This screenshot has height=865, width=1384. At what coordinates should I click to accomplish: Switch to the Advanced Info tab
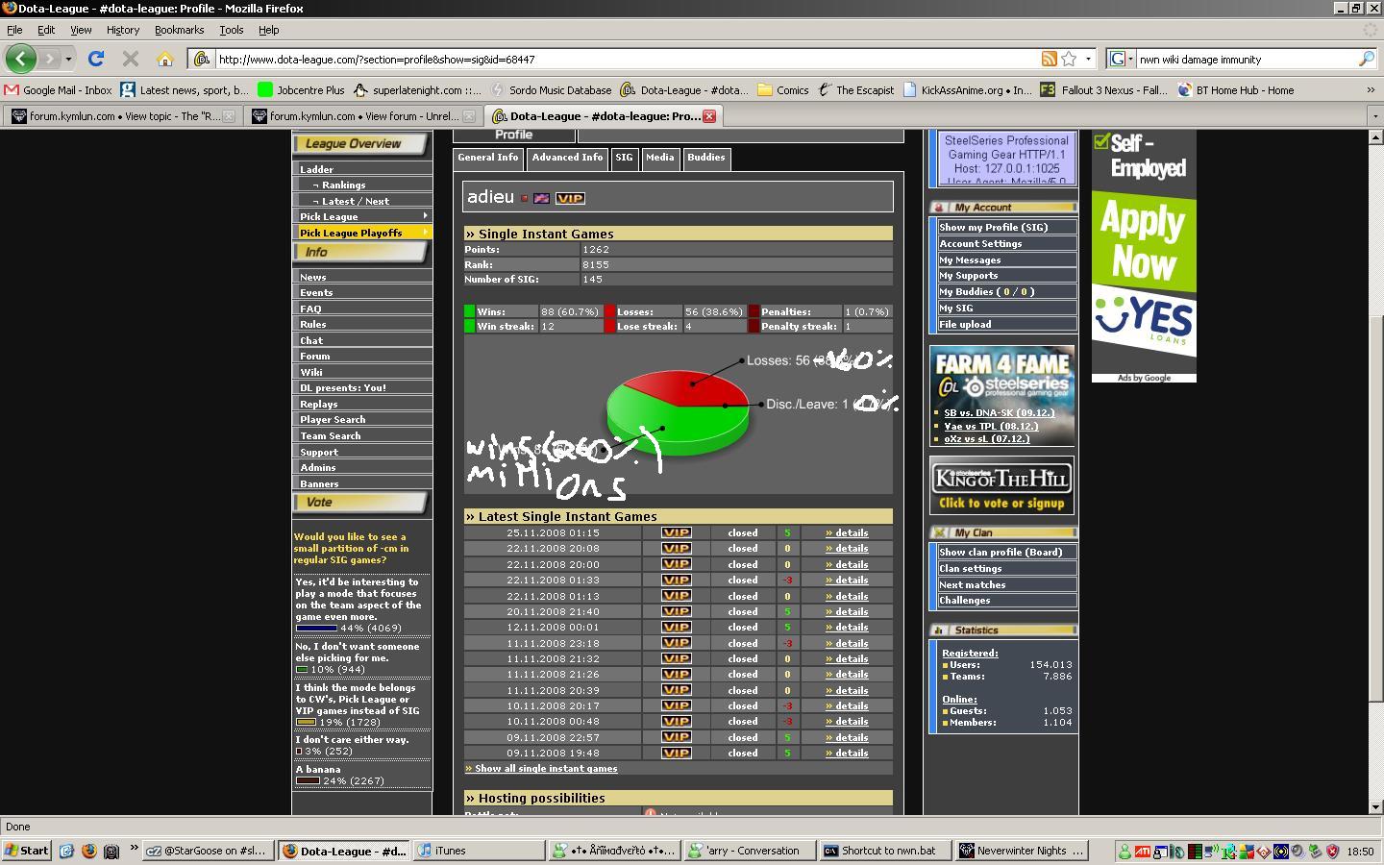pyautogui.click(x=567, y=158)
